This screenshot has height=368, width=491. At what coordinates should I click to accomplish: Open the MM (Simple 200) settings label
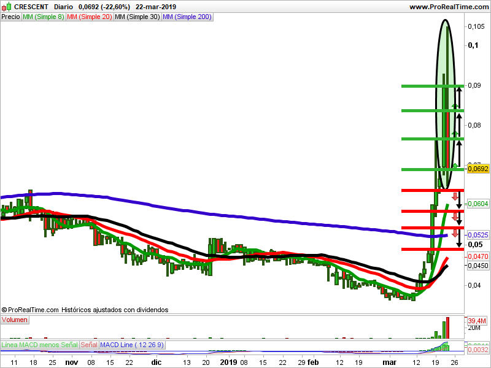[x=187, y=17]
